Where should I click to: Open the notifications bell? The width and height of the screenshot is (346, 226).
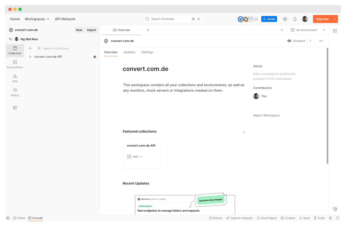pyautogui.click(x=295, y=19)
